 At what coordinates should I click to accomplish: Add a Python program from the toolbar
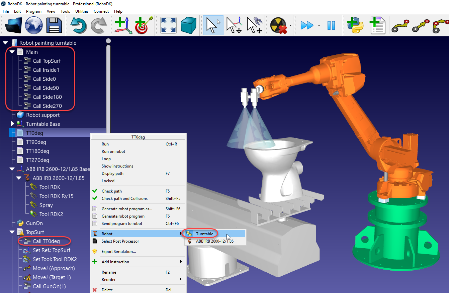[355, 25]
